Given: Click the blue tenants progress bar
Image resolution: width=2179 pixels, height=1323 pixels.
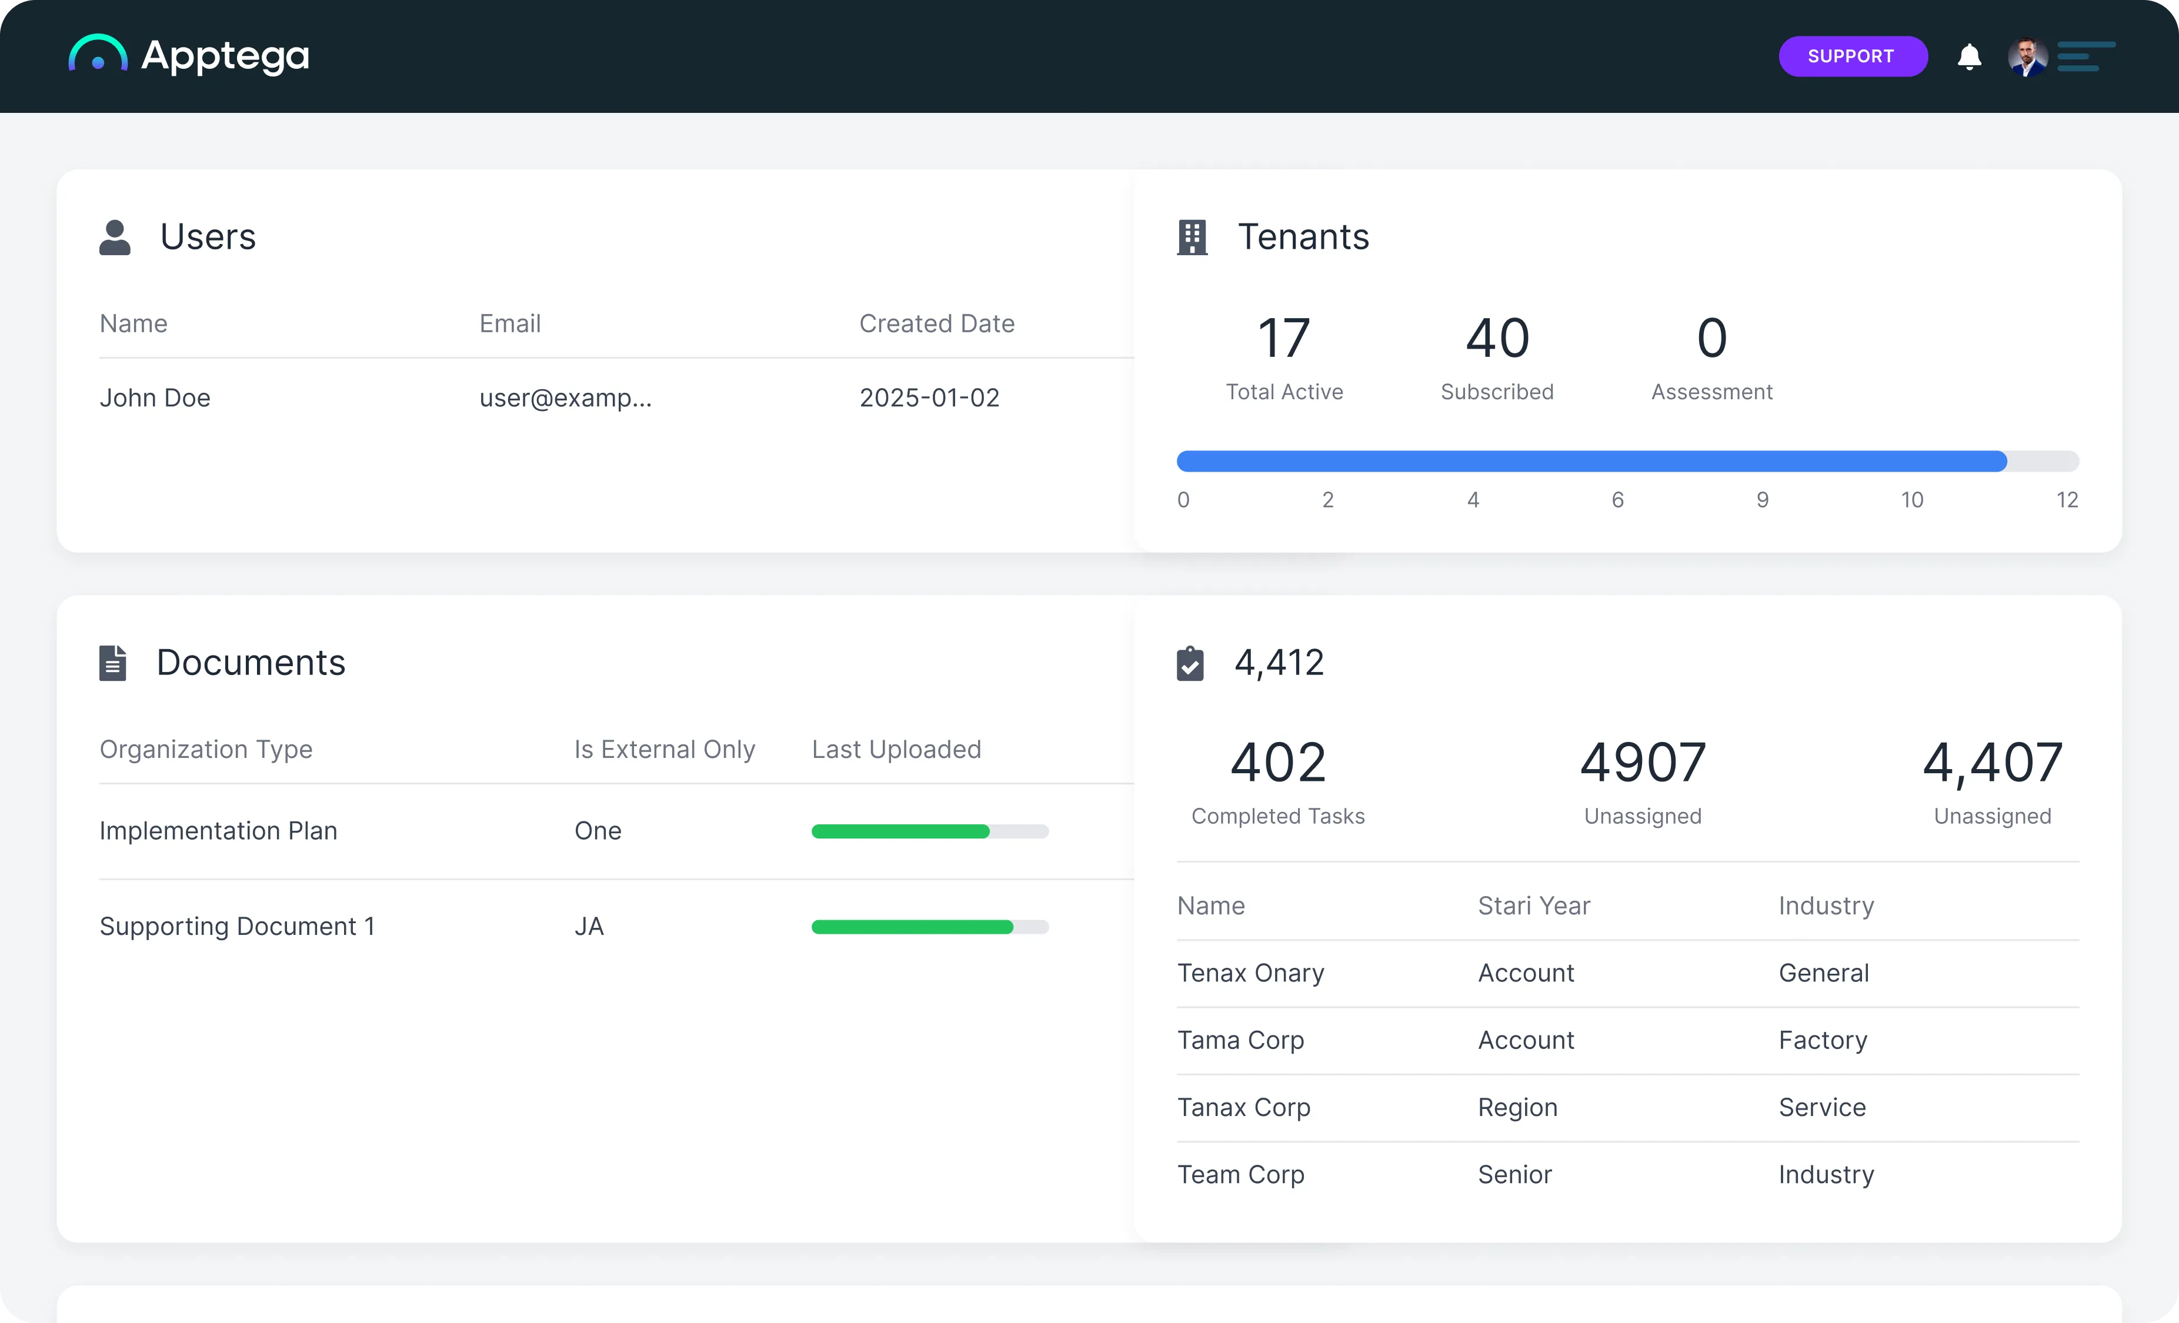Looking at the screenshot, I should (x=1592, y=461).
